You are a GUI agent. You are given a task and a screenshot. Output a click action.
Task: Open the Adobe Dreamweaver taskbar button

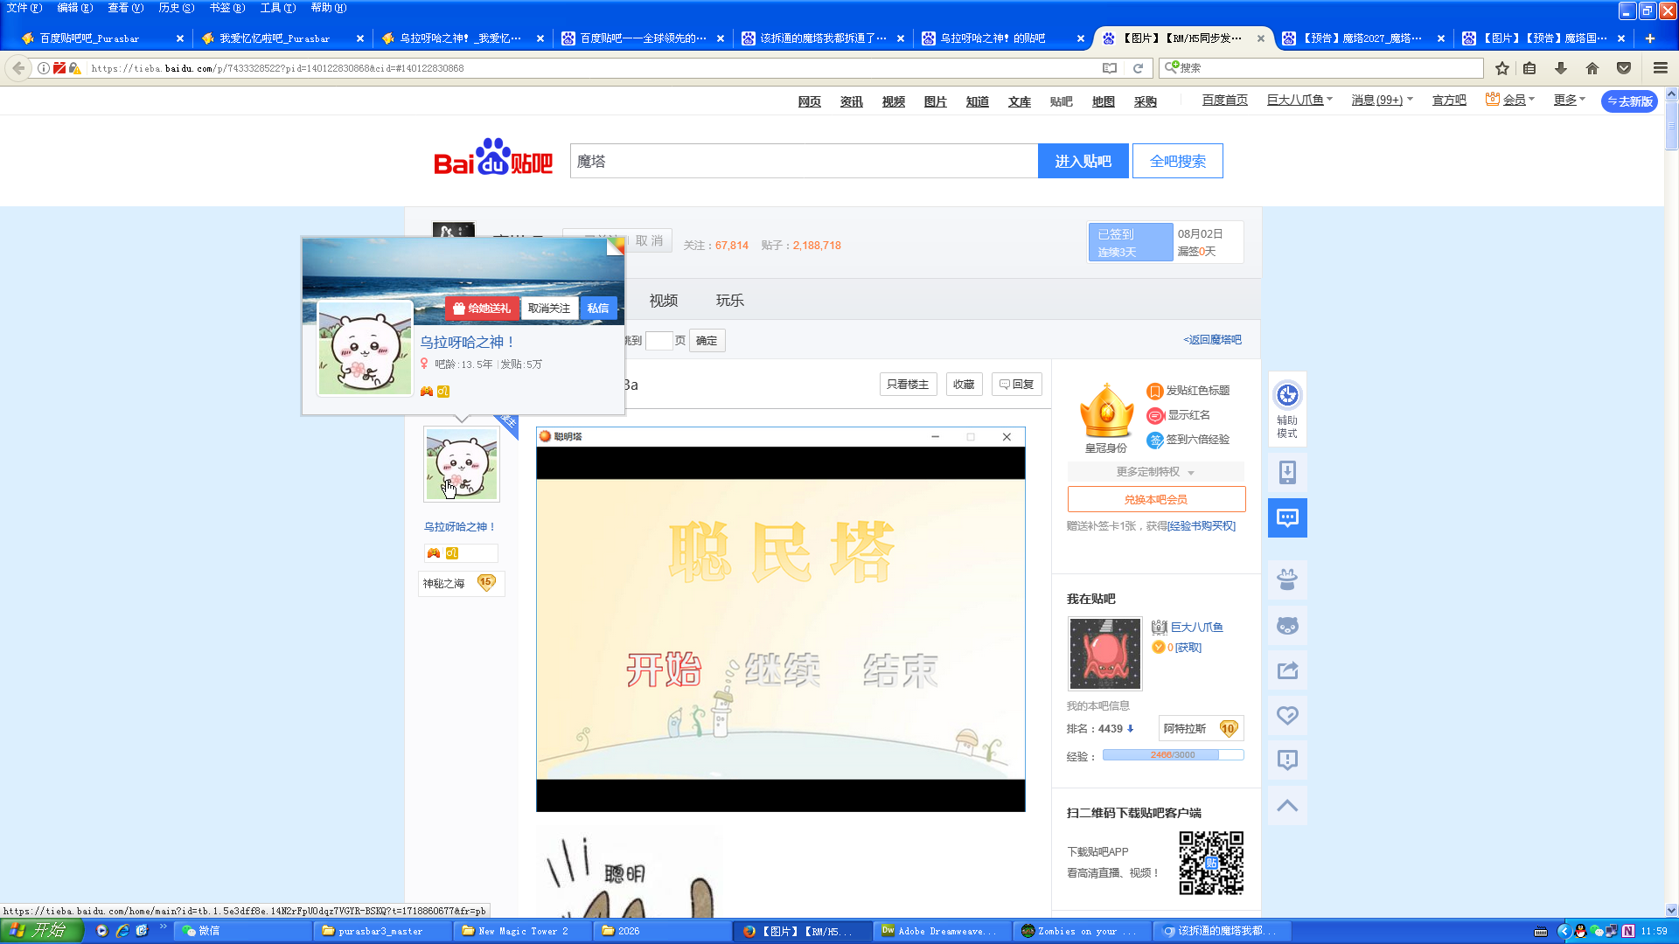(941, 931)
